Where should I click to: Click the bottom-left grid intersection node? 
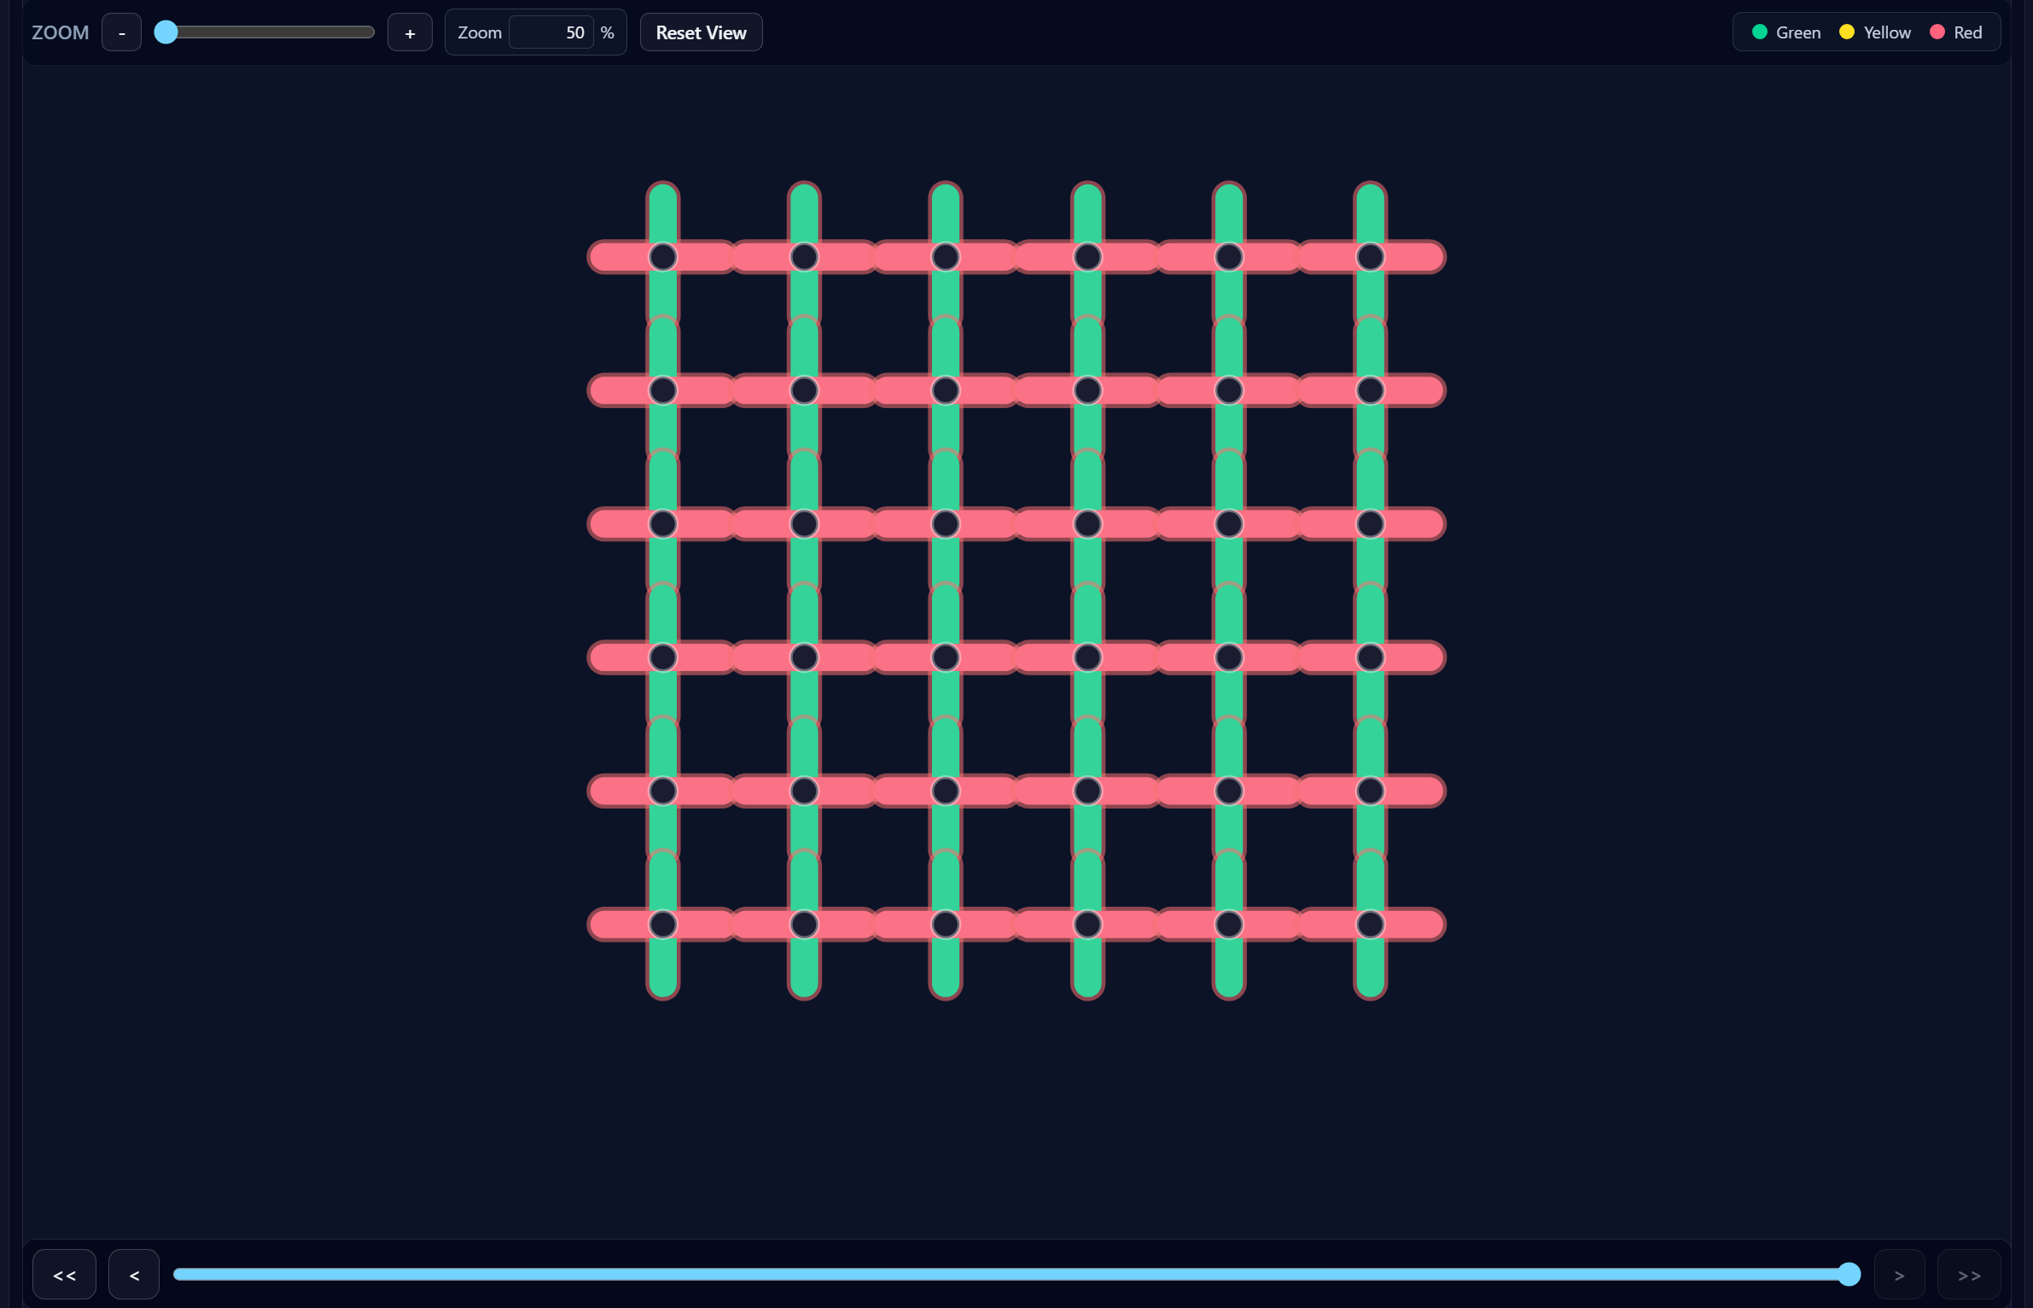(663, 925)
